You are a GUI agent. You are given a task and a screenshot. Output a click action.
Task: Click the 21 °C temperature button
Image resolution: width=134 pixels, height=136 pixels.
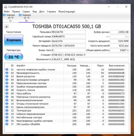pos(14,57)
